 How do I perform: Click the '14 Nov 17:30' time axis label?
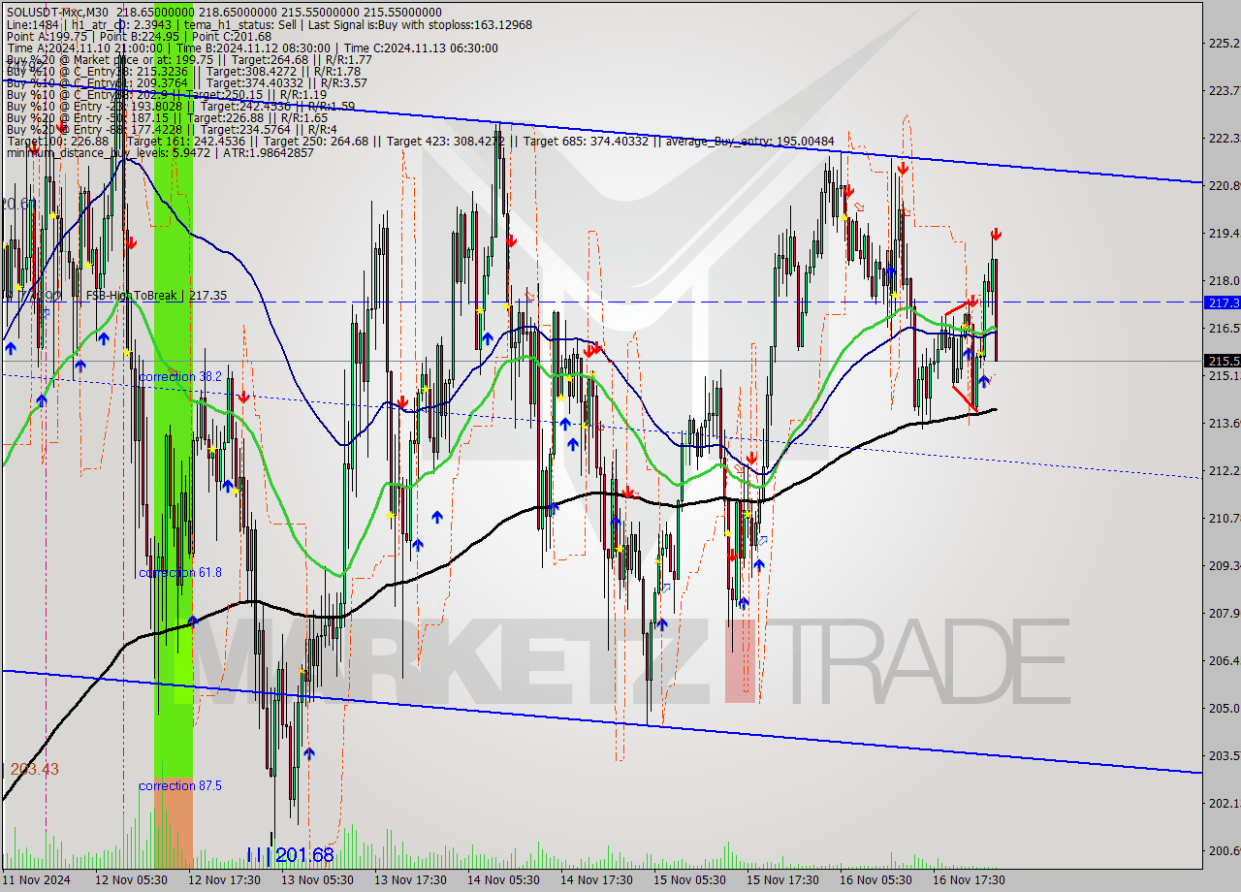(x=596, y=880)
